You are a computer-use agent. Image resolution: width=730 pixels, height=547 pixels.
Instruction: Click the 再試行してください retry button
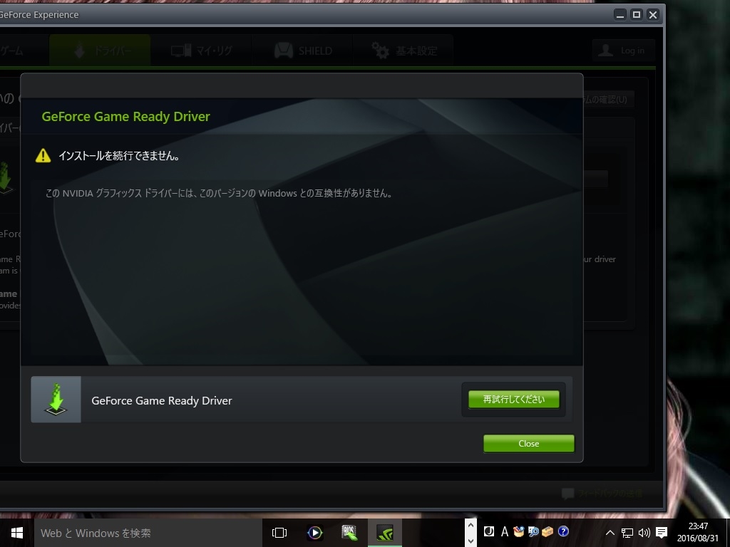click(513, 400)
